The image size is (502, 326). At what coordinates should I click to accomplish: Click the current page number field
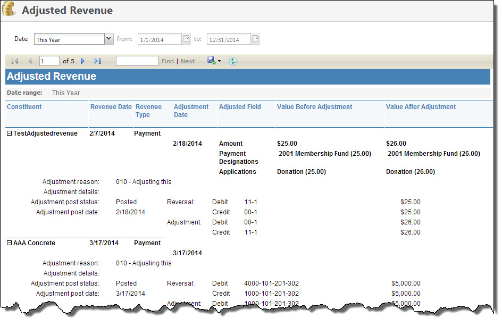49,61
